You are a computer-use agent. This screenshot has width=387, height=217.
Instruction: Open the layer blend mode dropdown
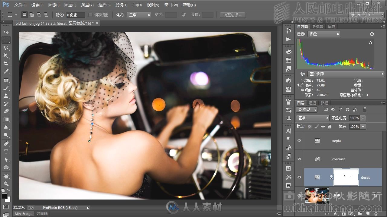tap(313, 118)
